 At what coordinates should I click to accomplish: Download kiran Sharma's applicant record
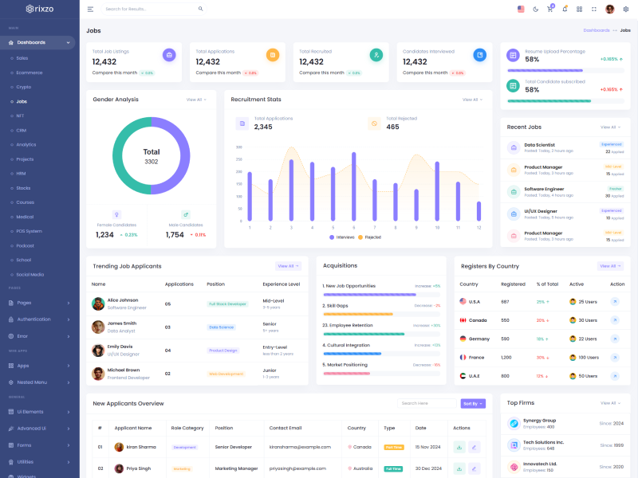tap(459, 447)
